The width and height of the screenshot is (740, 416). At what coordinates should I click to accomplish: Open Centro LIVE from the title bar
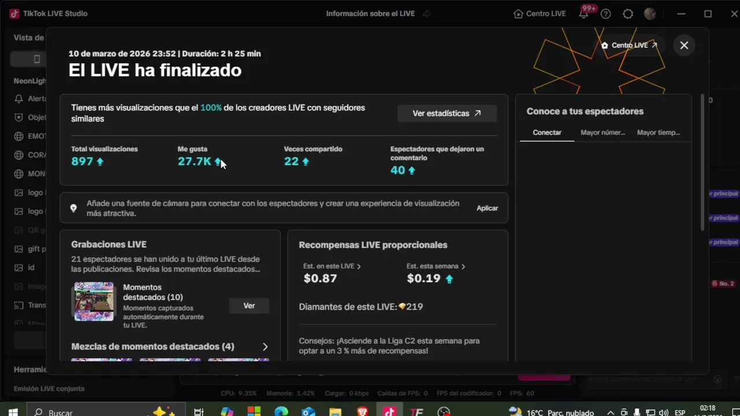pyautogui.click(x=540, y=14)
